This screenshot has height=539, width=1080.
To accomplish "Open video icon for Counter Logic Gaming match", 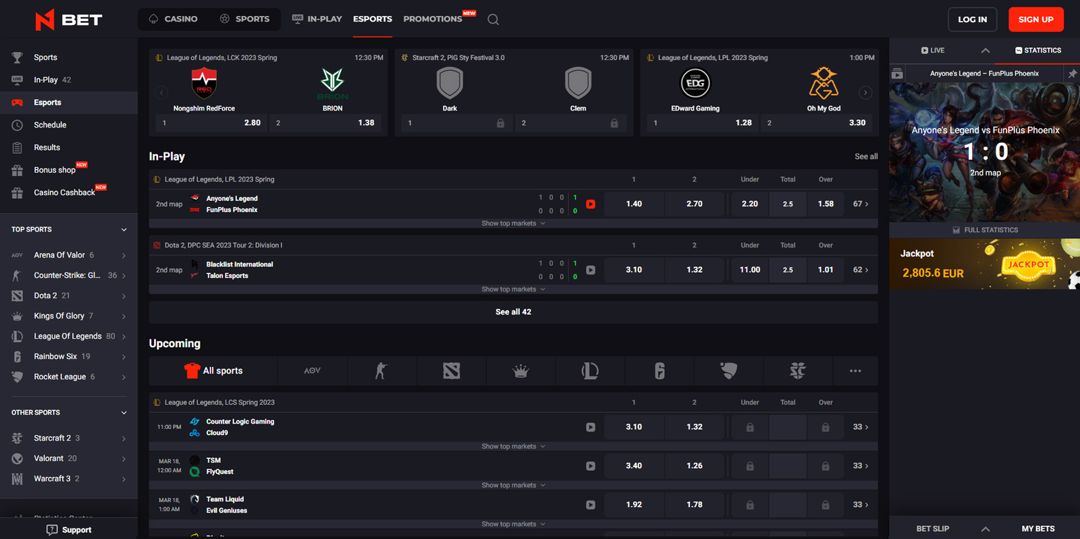I will pos(591,427).
